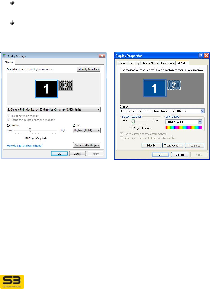
Task: Toggle 'Extend my Windows desktop onto this monitor'
Action: [121, 138]
